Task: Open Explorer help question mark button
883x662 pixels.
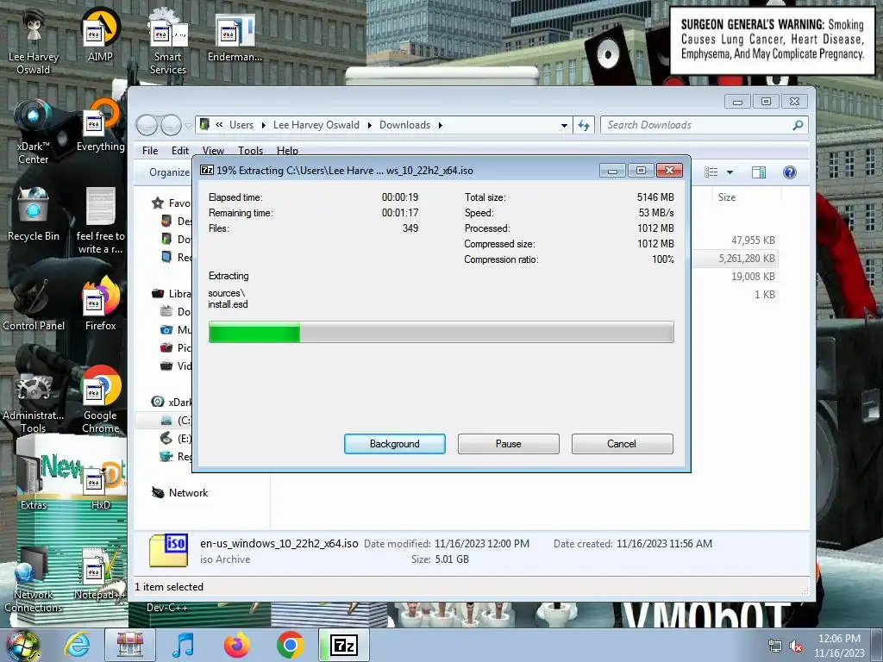Action: [790, 172]
